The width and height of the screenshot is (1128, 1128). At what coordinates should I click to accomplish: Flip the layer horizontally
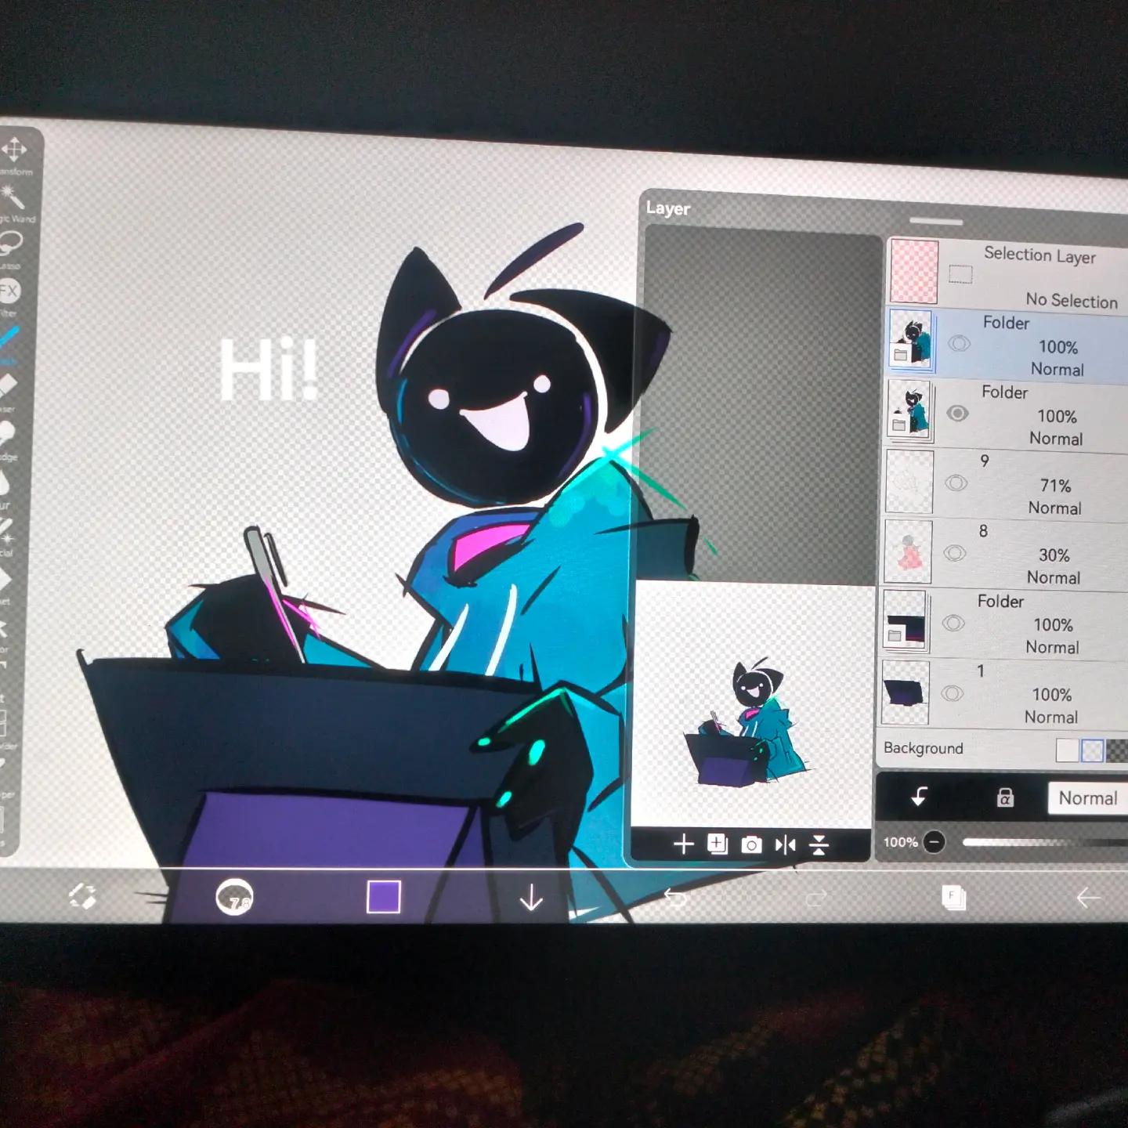coord(785,844)
